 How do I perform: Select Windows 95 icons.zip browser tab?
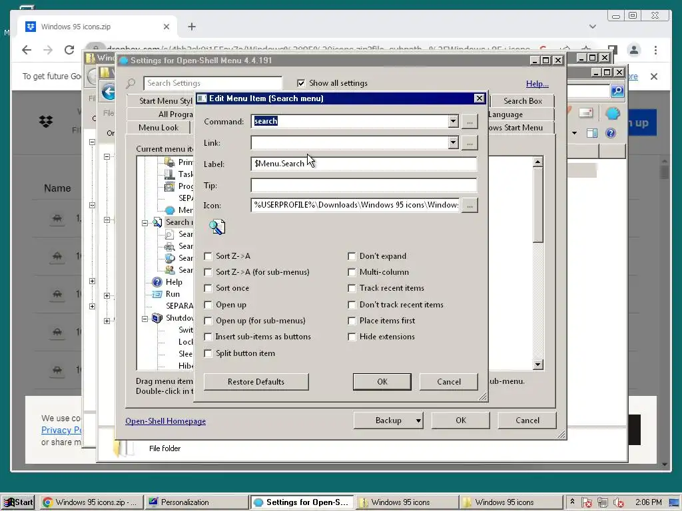pos(99,27)
